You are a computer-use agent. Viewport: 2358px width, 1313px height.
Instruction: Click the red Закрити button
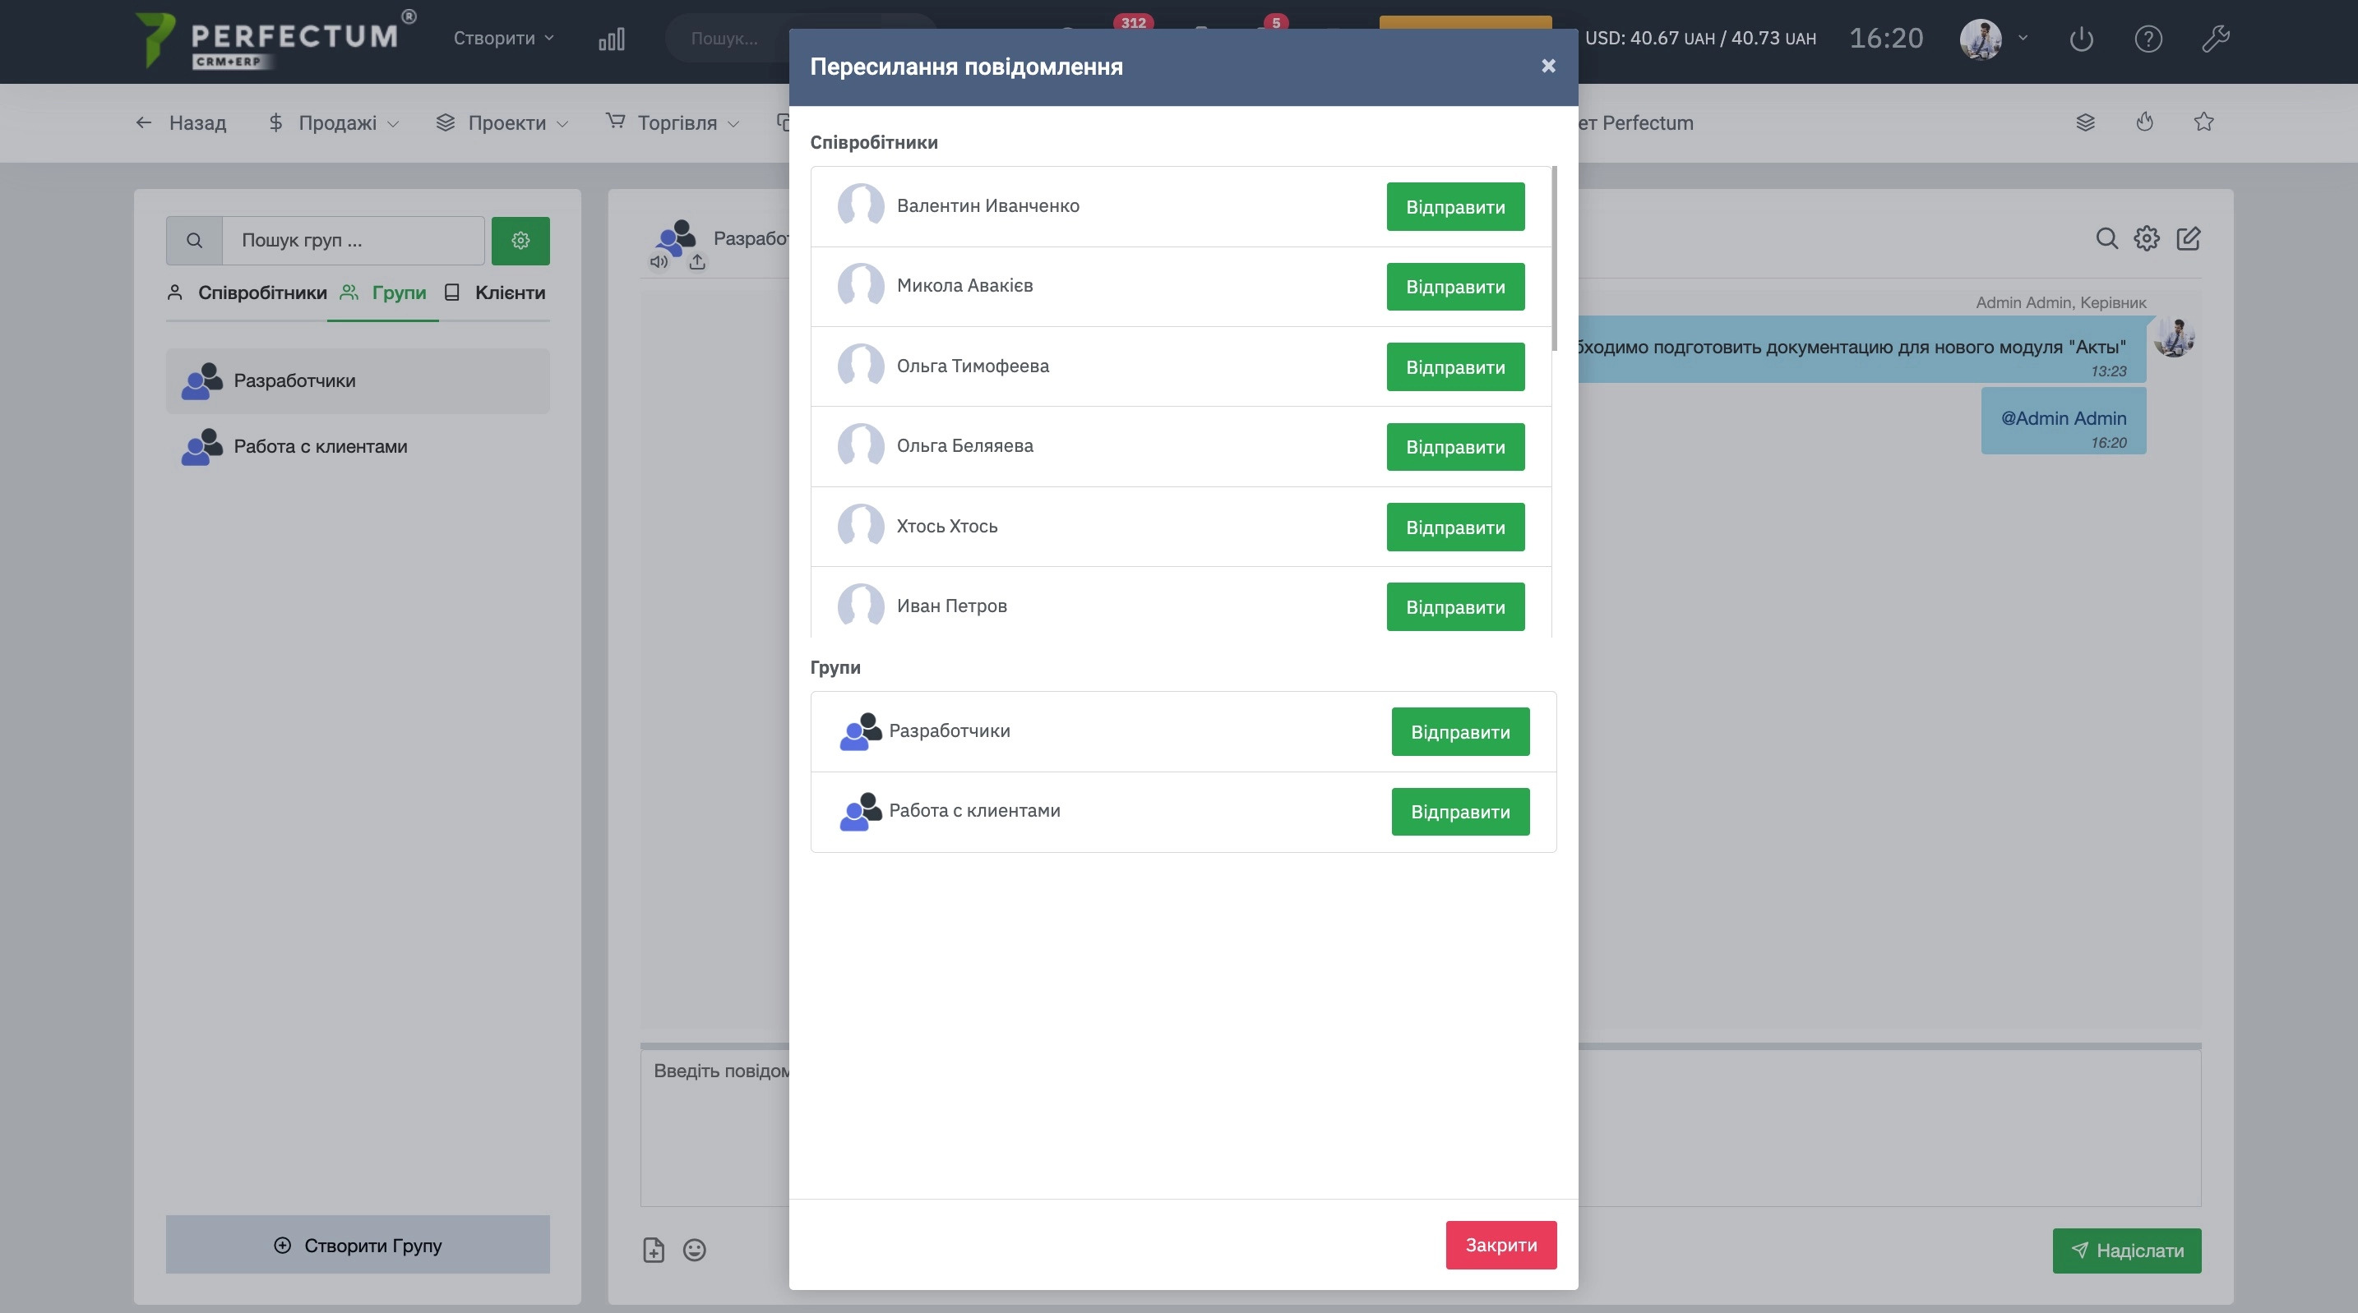pos(1500,1244)
